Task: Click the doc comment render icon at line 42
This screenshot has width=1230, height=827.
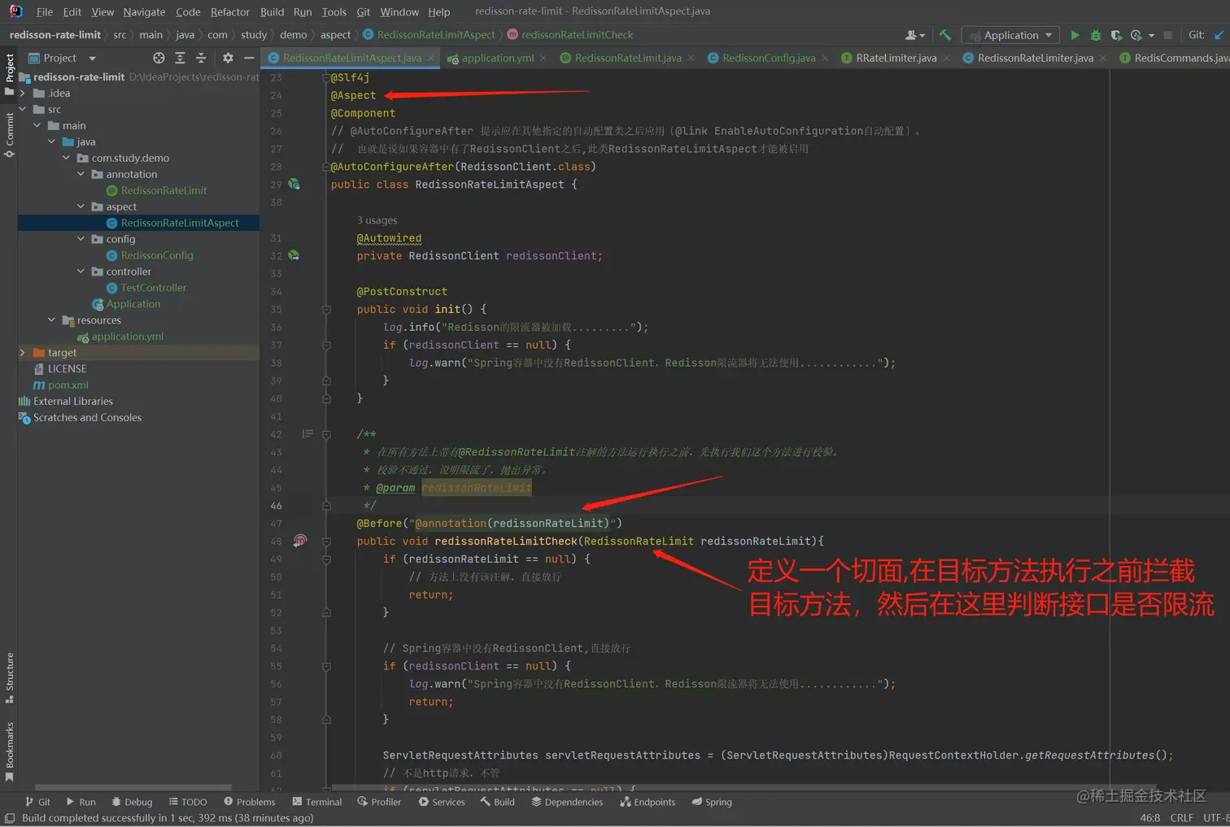Action: click(307, 434)
